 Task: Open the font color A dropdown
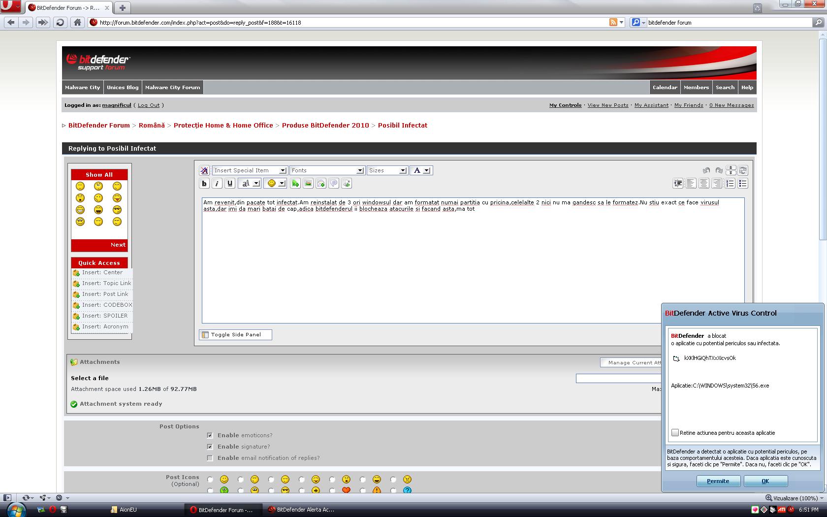pos(421,170)
